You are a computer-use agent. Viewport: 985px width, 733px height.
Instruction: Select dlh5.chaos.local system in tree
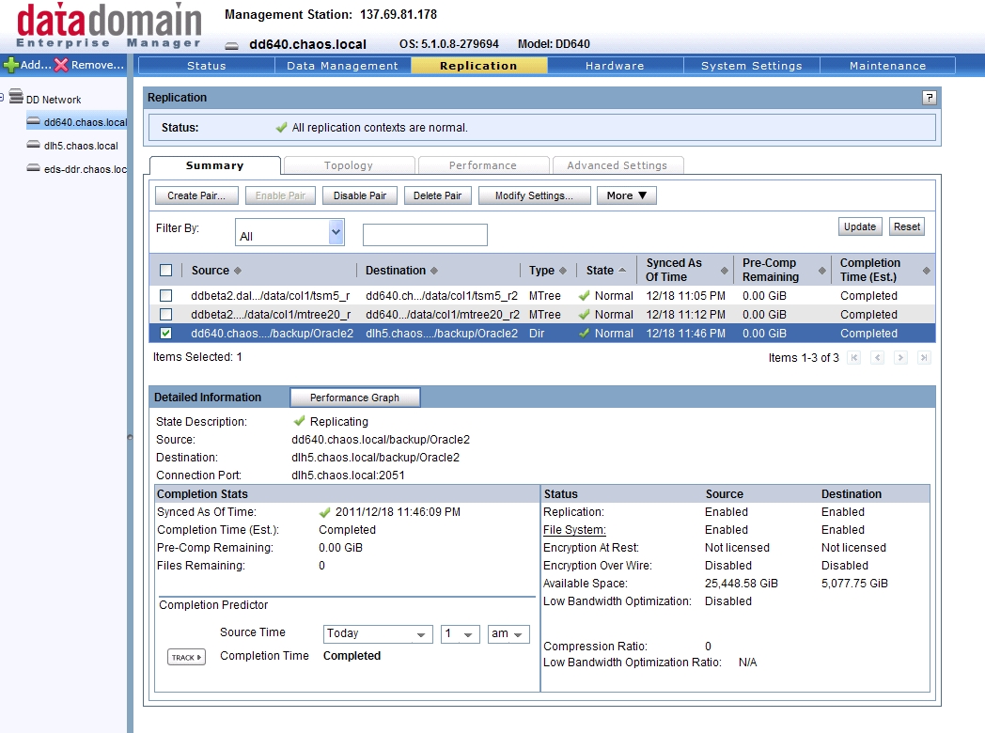point(80,146)
